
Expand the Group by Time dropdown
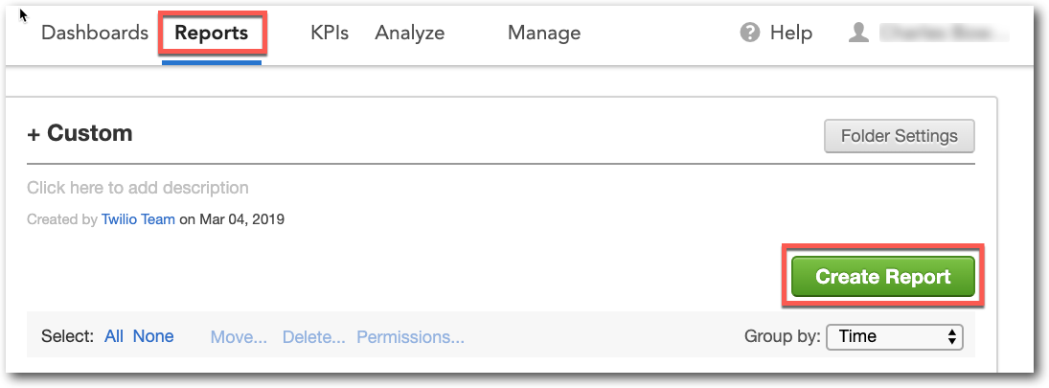[x=894, y=336]
